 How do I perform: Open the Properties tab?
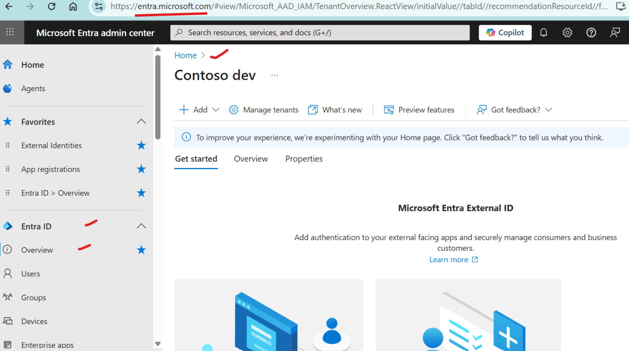pos(303,159)
